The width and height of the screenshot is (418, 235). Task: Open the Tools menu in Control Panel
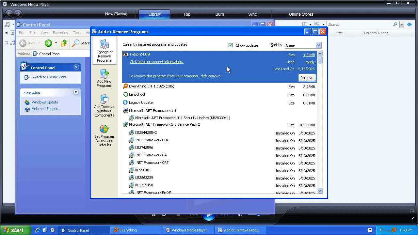point(77,33)
